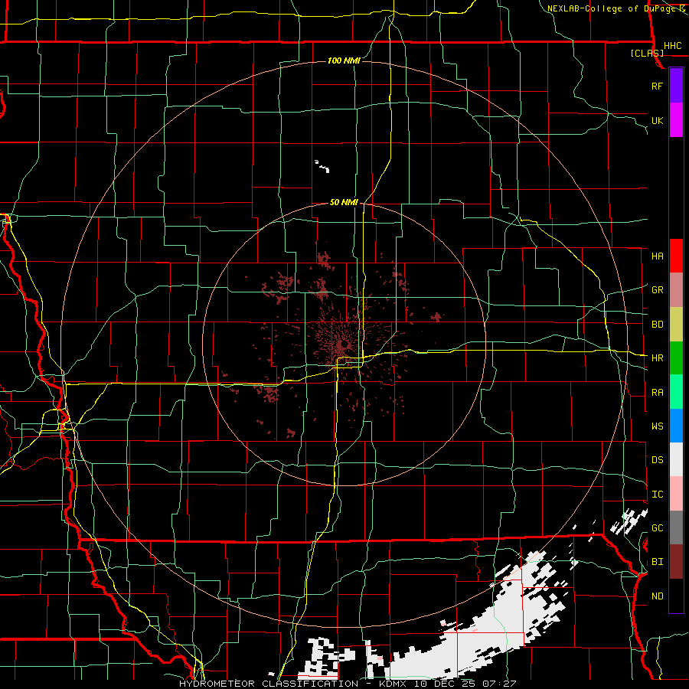689x689 pixels.
Task: Click the 'WS' legend label
Action: pos(657,426)
